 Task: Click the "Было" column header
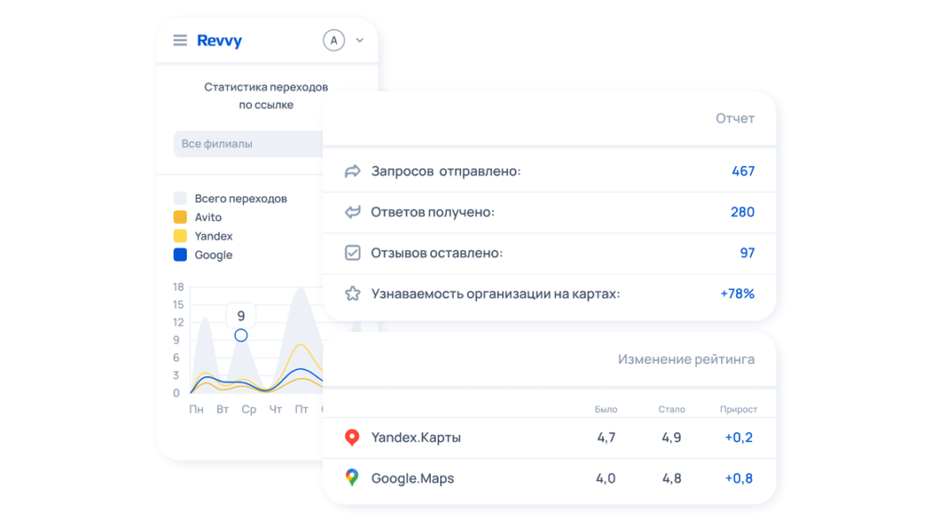606,410
